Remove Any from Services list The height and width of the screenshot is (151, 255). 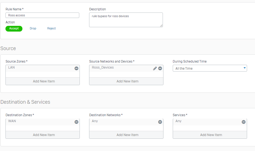pyautogui.click(x=244, y=122)
